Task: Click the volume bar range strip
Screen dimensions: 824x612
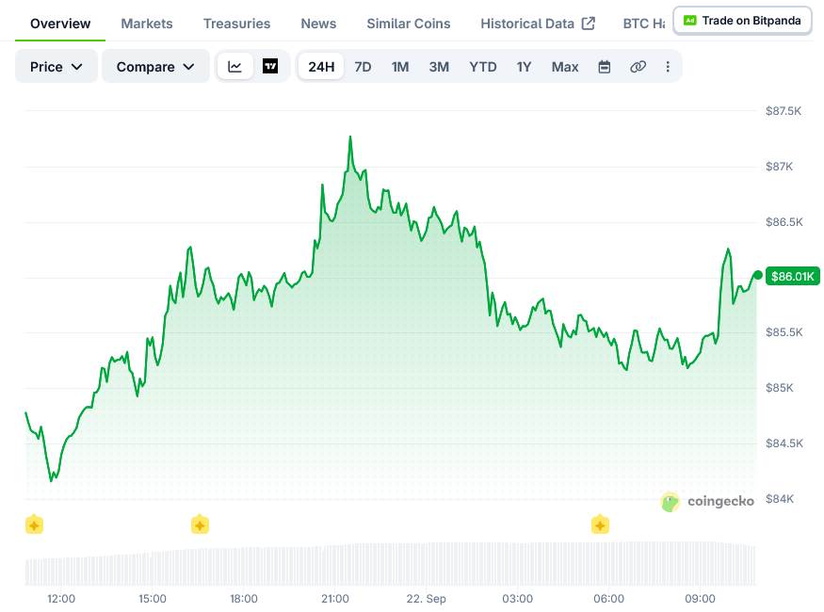Action: click(391, 564)
